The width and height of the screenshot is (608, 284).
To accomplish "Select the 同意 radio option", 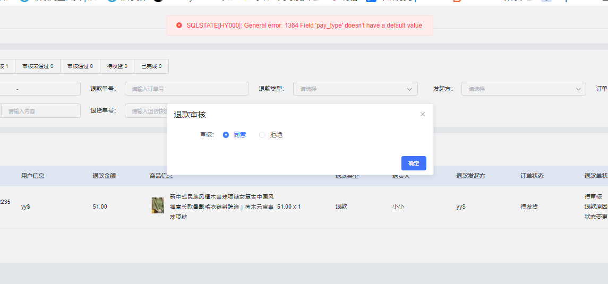I will tap(226, 135).
